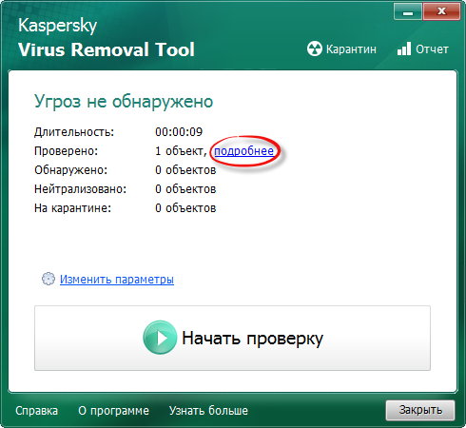
Task: Click 0 объектов next to На карантине
Action: [185, 208]
